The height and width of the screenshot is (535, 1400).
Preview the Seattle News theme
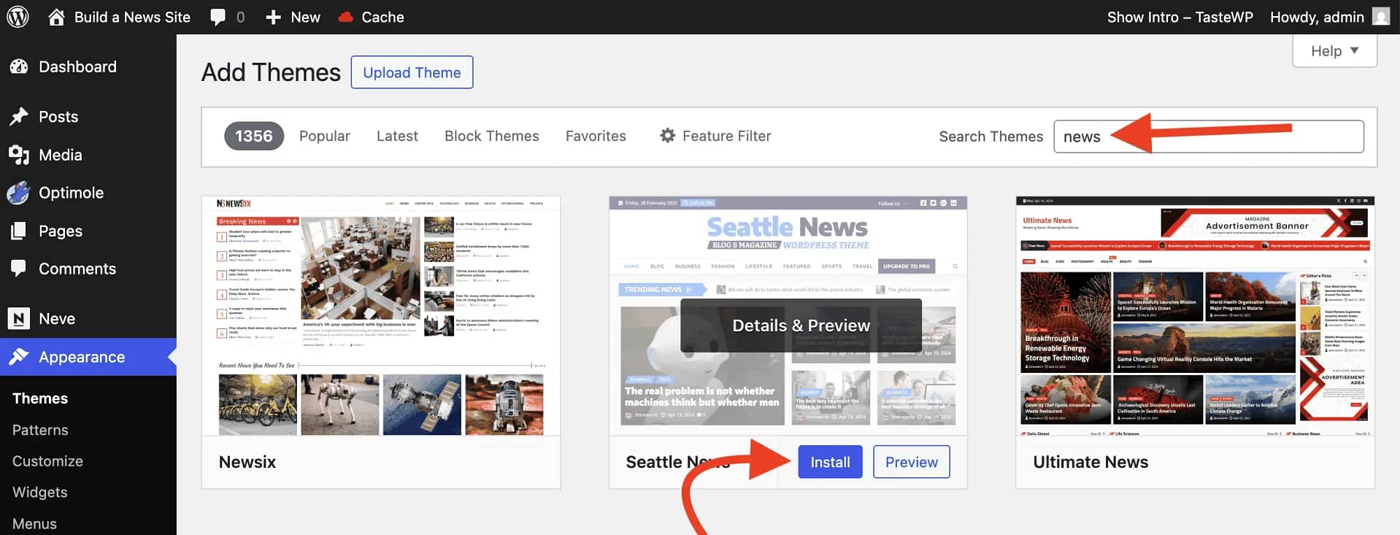point(911,462)
